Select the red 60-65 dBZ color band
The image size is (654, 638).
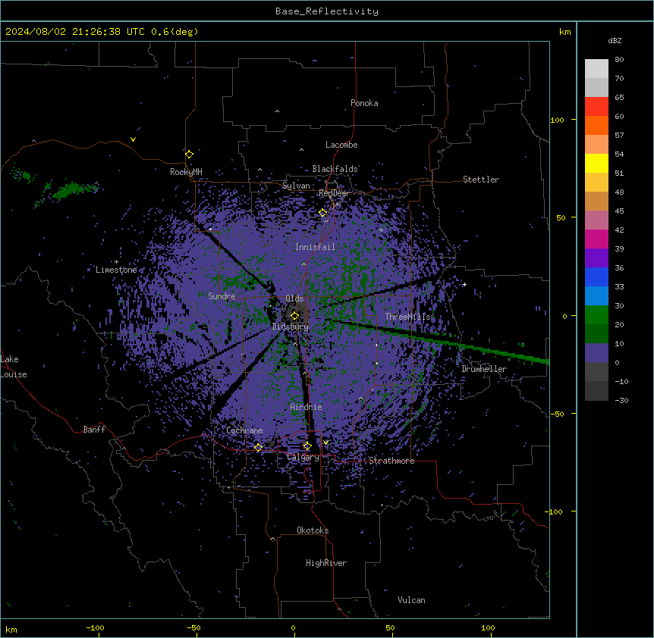point(596,106)
